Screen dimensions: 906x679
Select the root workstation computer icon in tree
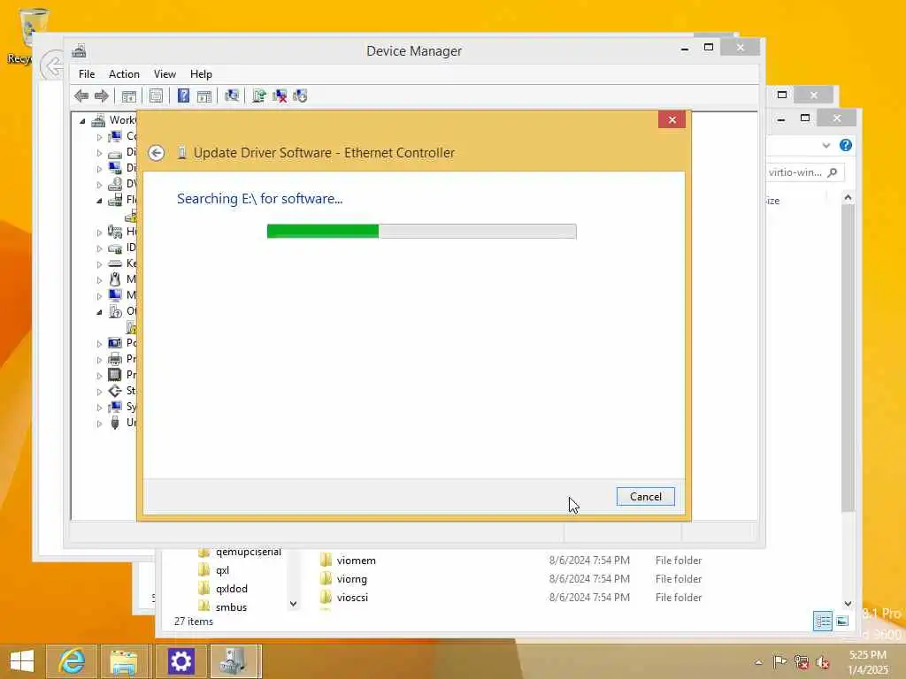(99, 120)
